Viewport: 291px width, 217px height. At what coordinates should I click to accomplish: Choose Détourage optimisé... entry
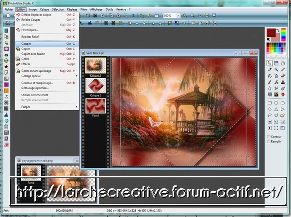tap(47, 88)
